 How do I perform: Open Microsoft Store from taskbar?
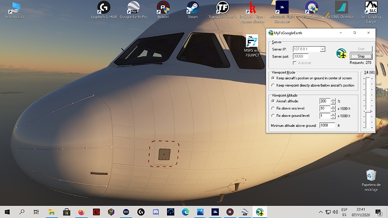(66, 212)
